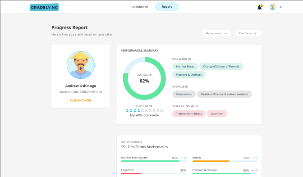This screenshot has width=303, height=177.
Task: Click the user avatar in header
Action: pos(272,7)
